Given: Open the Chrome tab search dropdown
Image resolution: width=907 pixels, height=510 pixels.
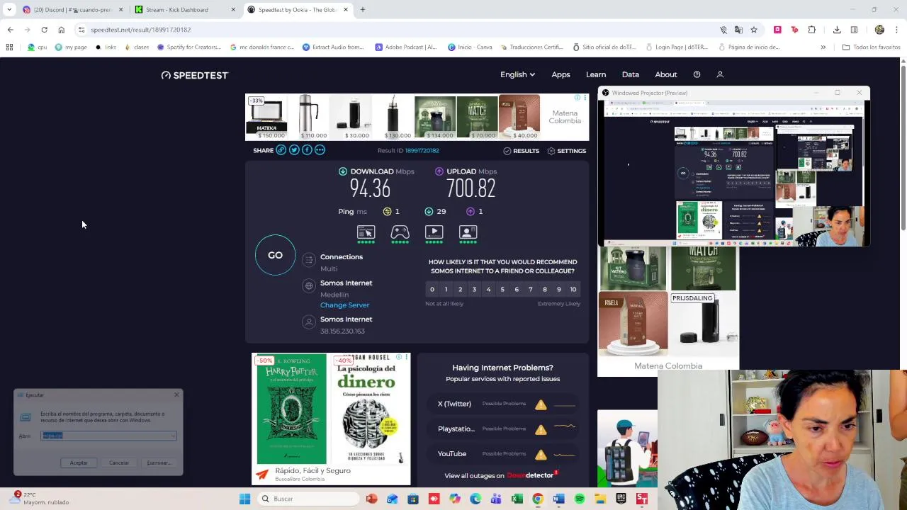Looking at the screenshot, I should tap(9, 10).
